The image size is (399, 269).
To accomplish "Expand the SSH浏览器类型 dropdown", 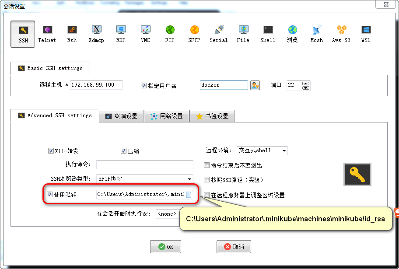I will click(190, 179).
